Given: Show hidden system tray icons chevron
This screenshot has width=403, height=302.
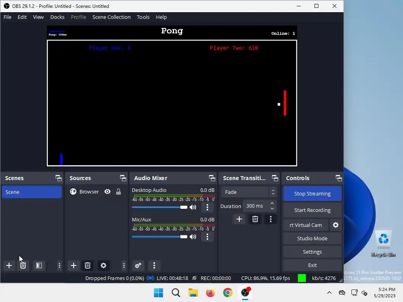Looking at the screenshot, I should pos(329,293).
